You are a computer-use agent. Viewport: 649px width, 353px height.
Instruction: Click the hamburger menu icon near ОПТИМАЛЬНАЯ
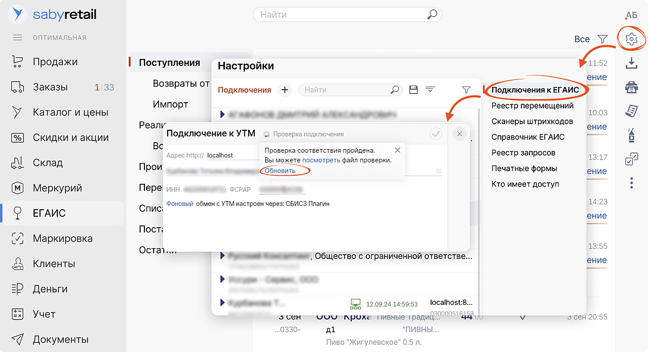(17, 38)
